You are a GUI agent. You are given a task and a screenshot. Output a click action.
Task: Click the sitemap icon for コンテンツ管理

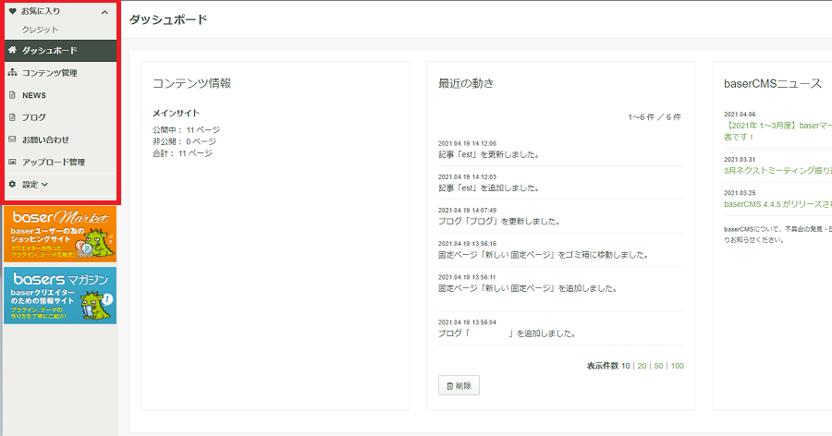point(13,72)
